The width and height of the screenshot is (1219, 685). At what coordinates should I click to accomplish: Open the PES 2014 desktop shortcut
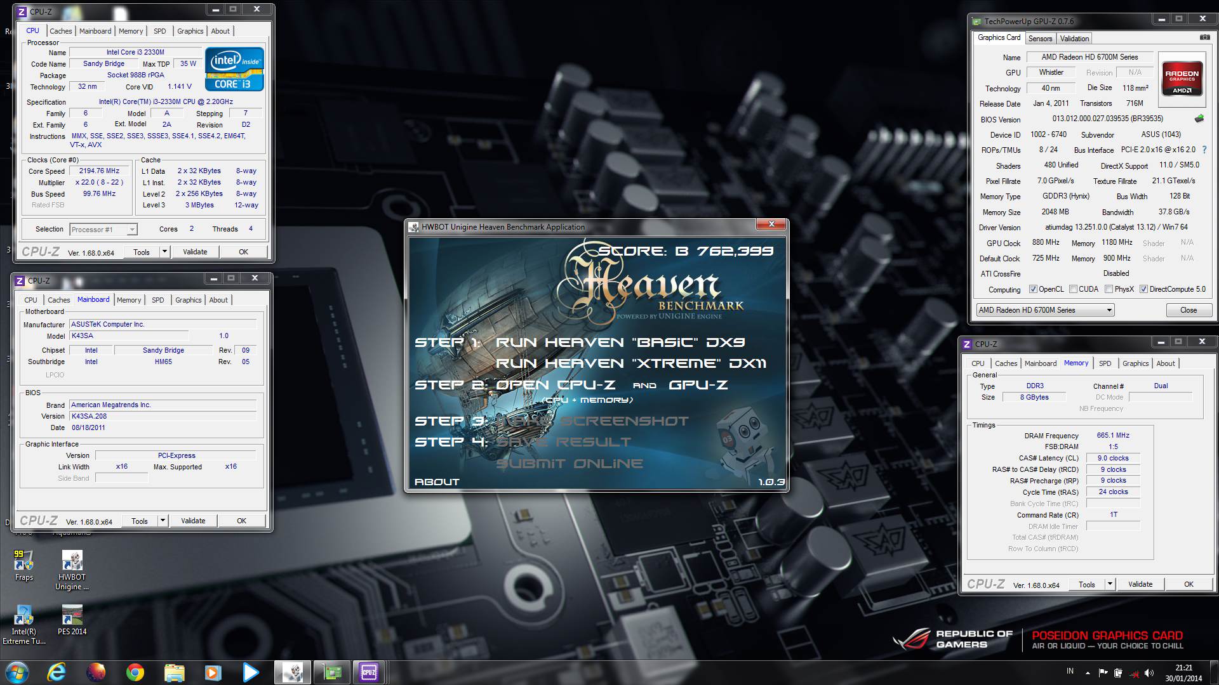(72, 620)
